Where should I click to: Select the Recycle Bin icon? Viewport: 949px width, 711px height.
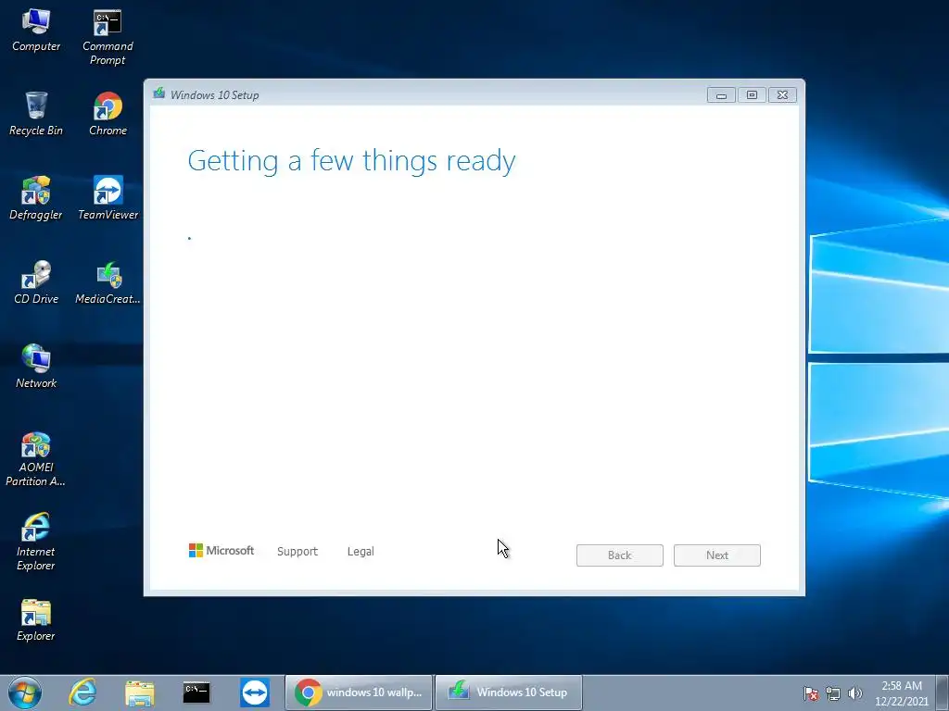(x=36, y=114)
